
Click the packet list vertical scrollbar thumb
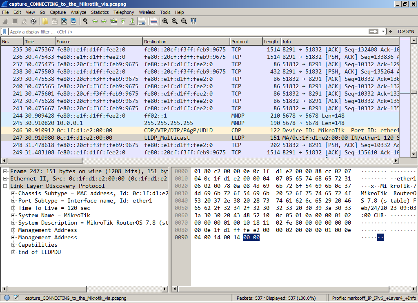pyautogui.click(x=414, y=92)
